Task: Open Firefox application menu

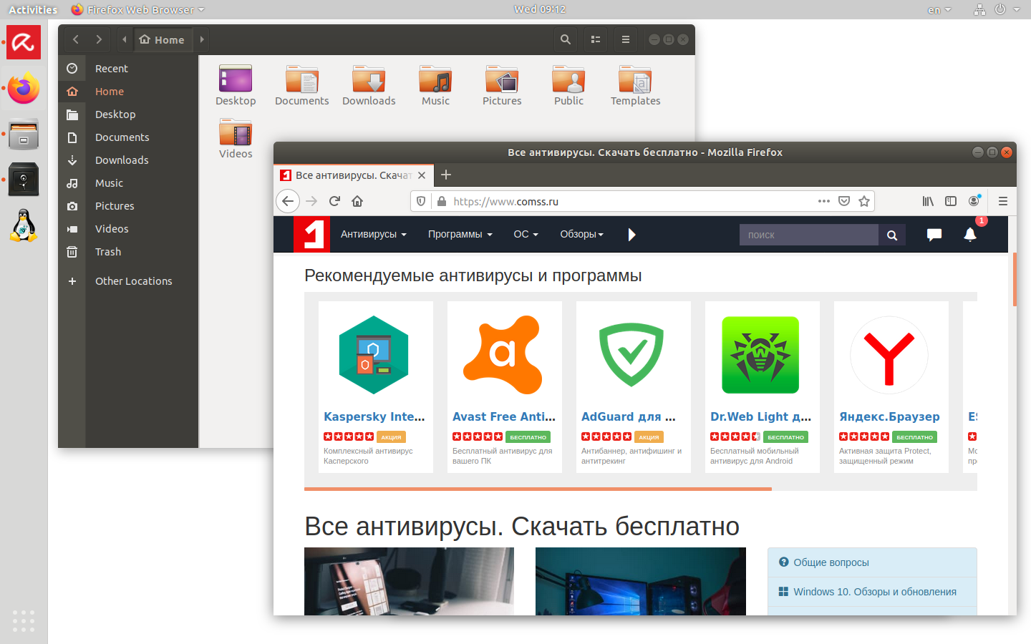Action: (x=1003, y=201)
